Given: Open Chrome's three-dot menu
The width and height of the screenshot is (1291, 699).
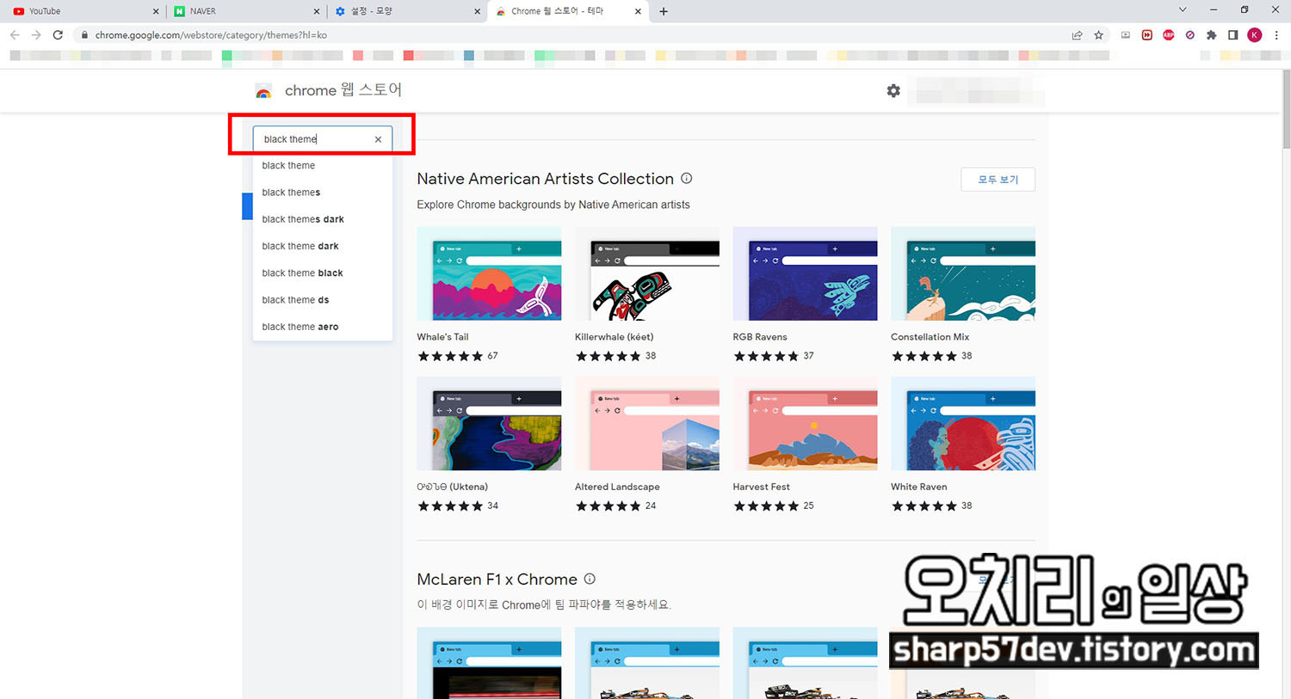Looking at the screenshot, I should click(1276, 35).
